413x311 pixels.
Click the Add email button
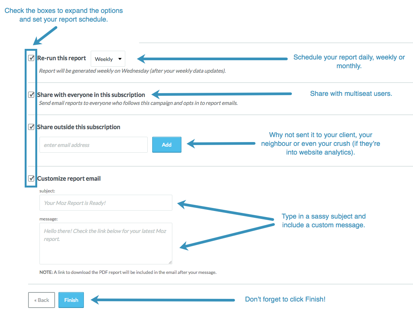coord(167,145)
